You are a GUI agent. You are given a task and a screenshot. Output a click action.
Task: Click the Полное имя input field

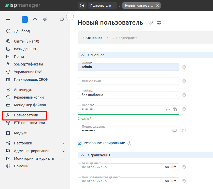point(128,81)
